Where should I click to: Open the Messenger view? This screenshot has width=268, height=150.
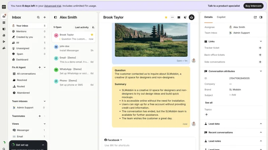[29, 130]
